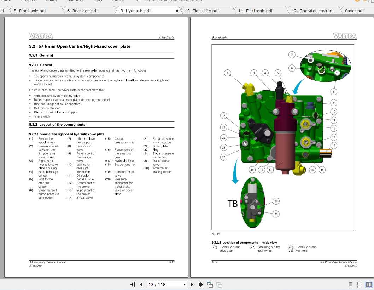Toggle the facing pages layout view

click(369, 284)
